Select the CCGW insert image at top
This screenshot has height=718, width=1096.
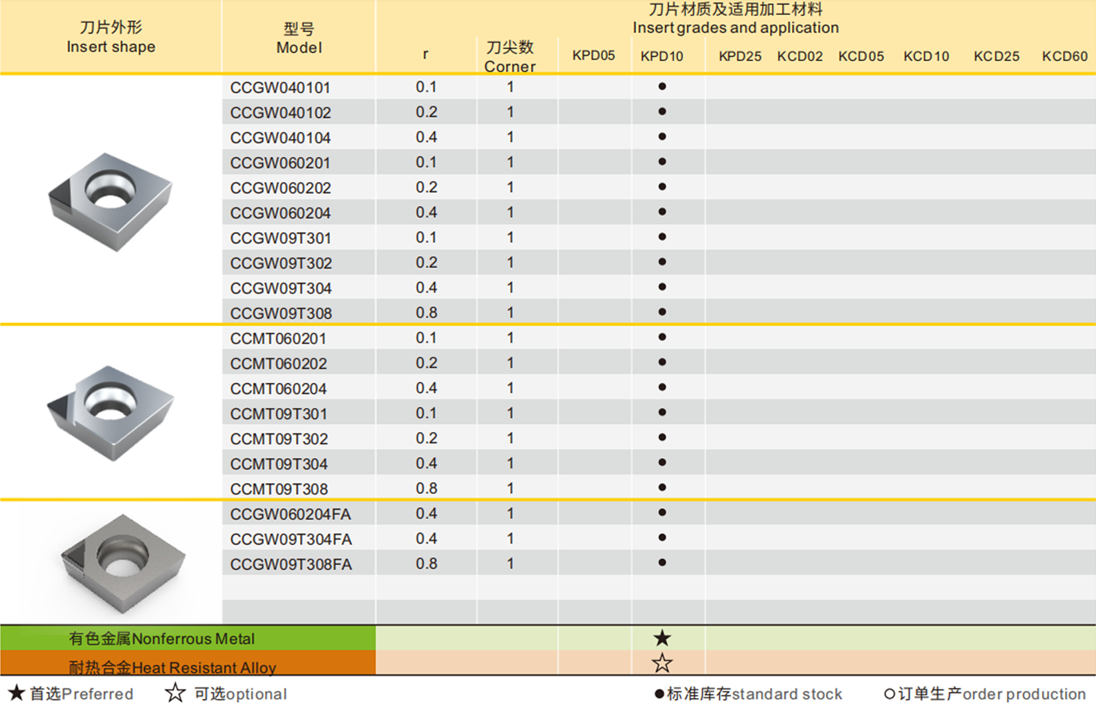point(111,201)
